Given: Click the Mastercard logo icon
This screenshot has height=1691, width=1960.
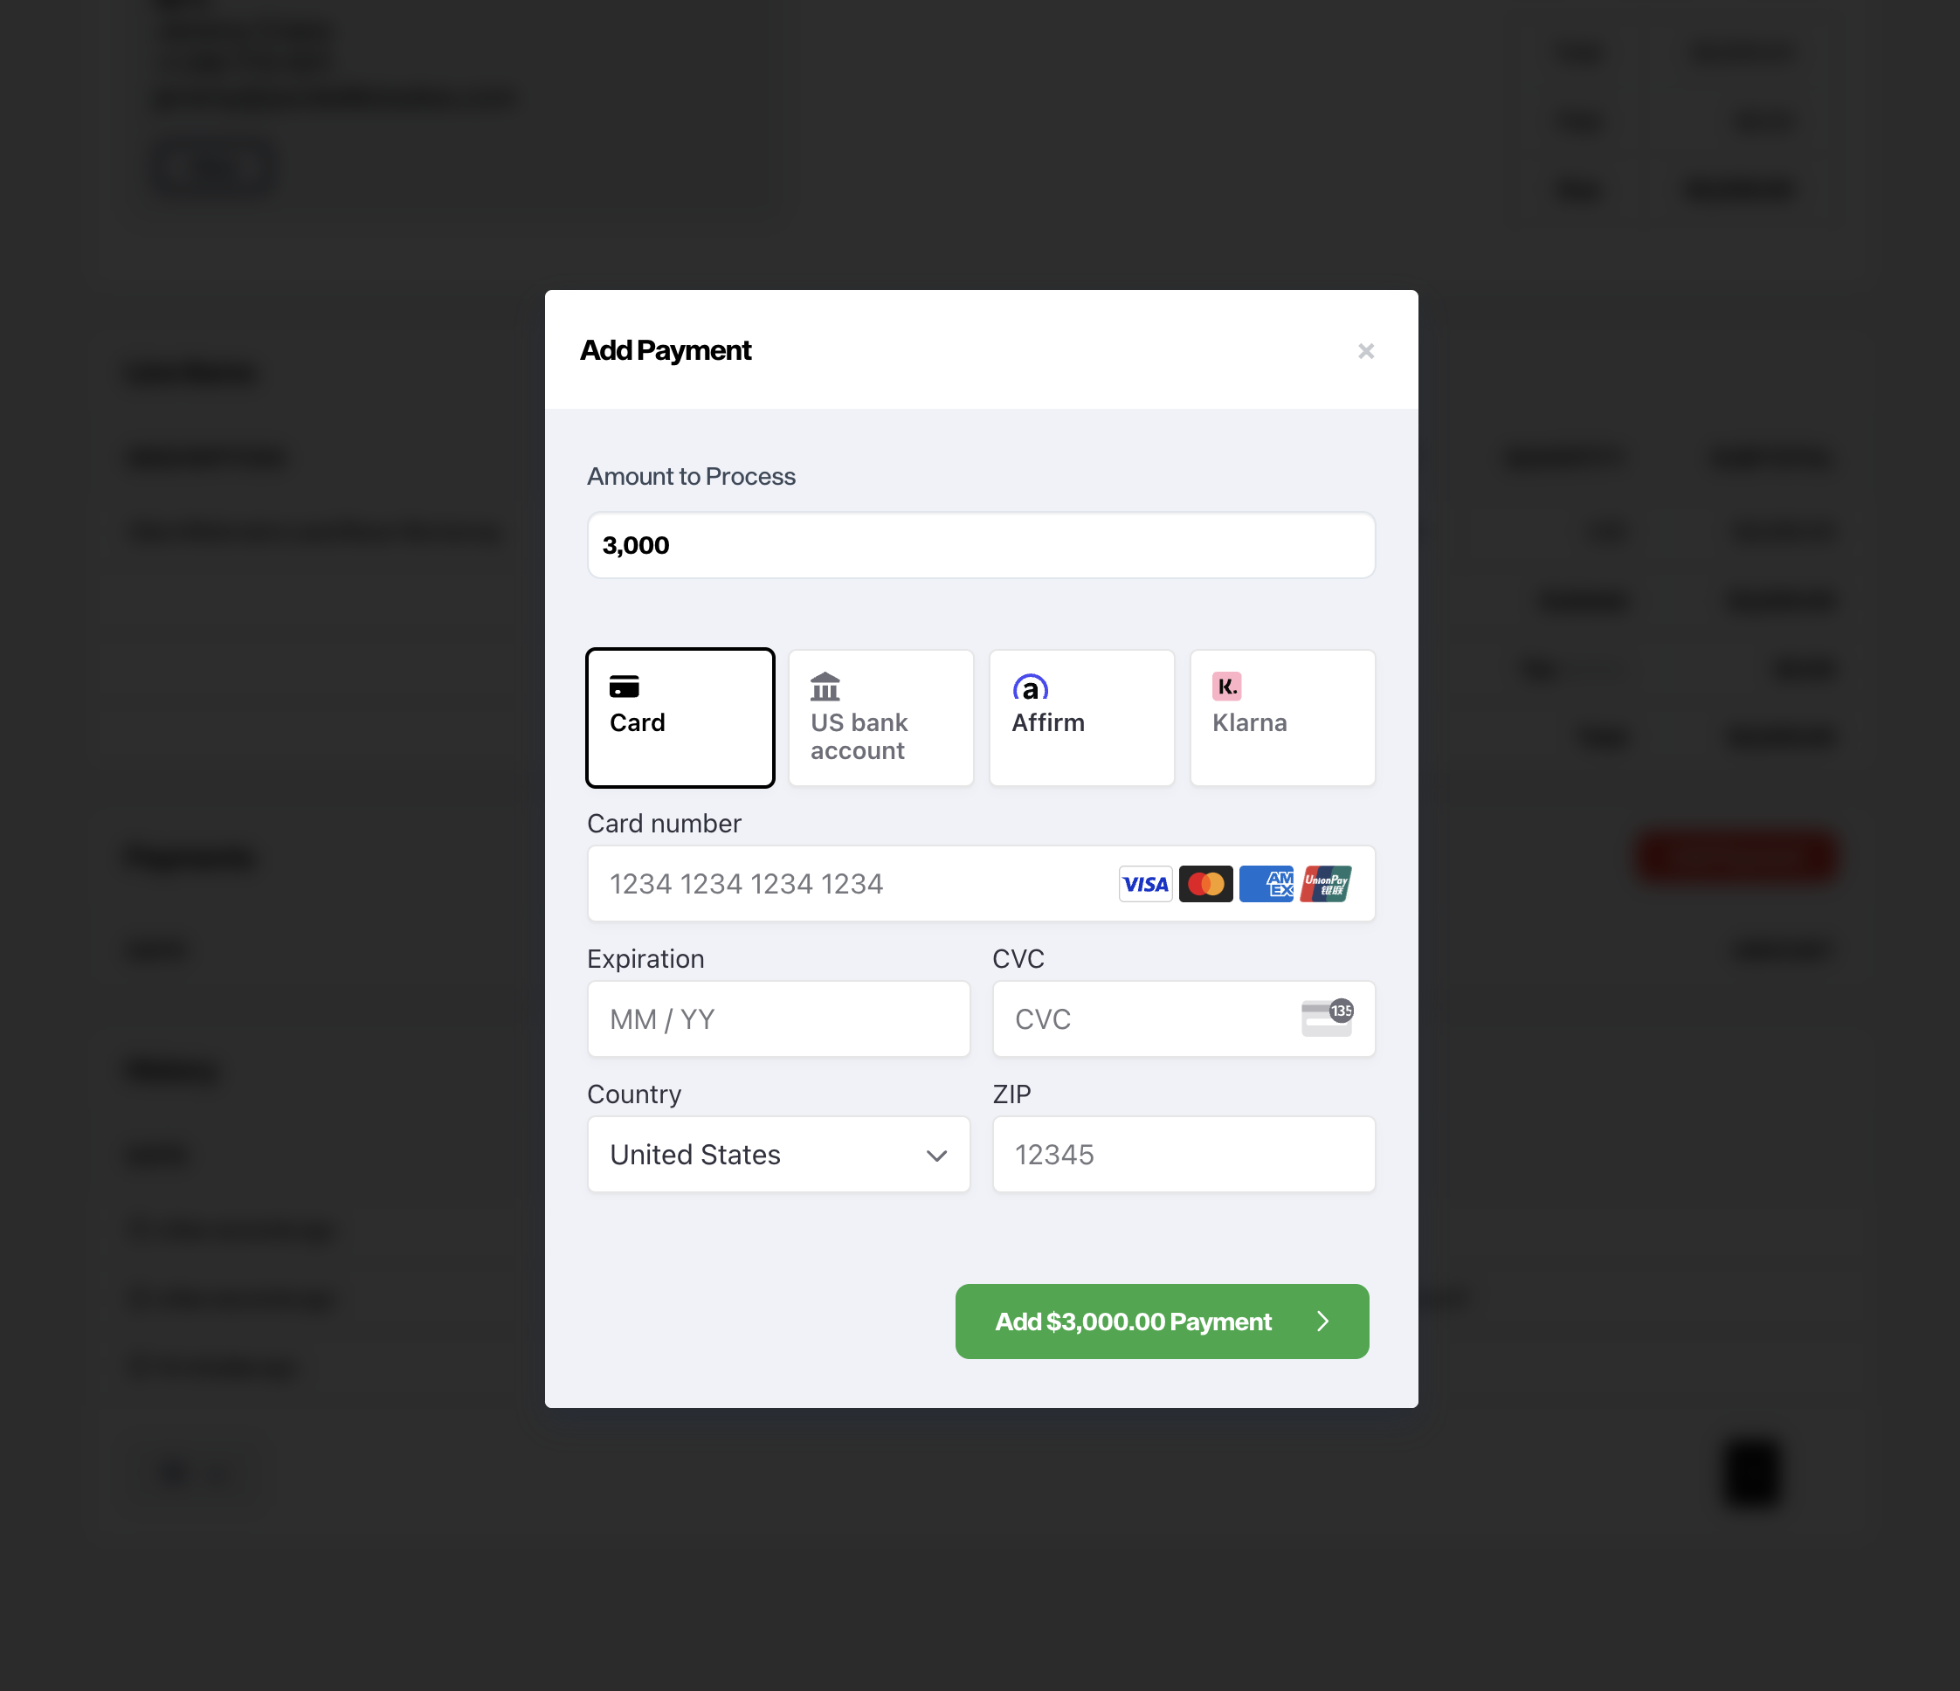Looking at the screenshot, I should pos(1205,883).
